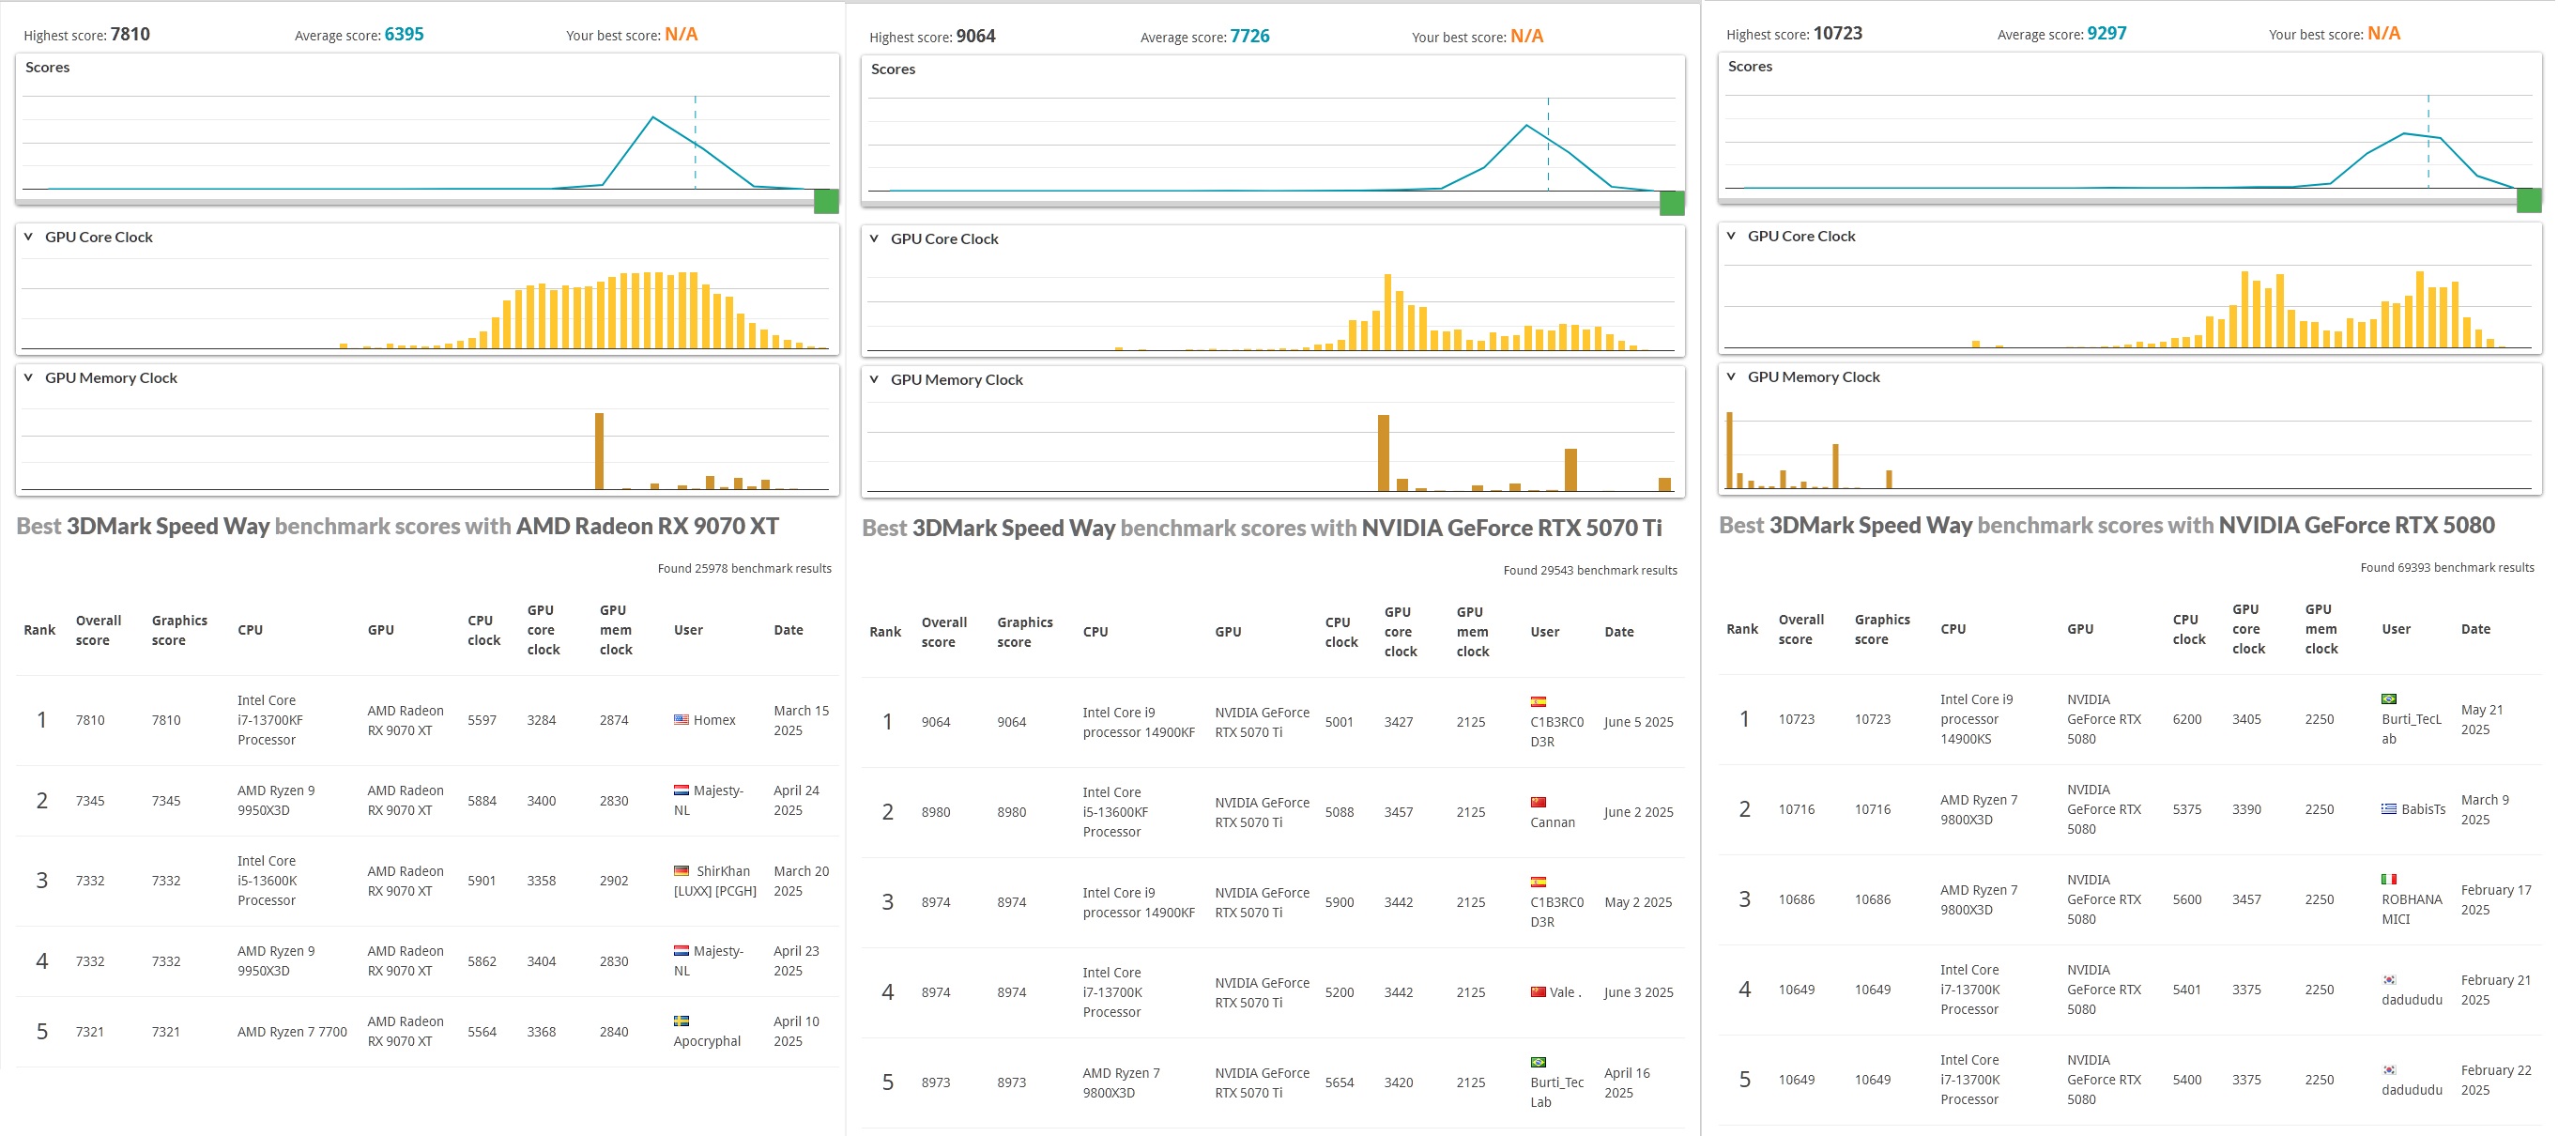2558x1136 pixels.
Task: Click 'Graphics score' header in RTX 5070 Ti table
Action: click(1025, 633)
